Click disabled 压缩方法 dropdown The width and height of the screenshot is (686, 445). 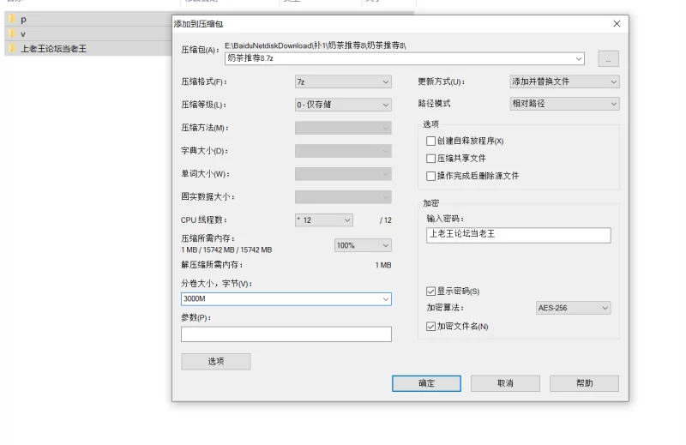(343, 128)
